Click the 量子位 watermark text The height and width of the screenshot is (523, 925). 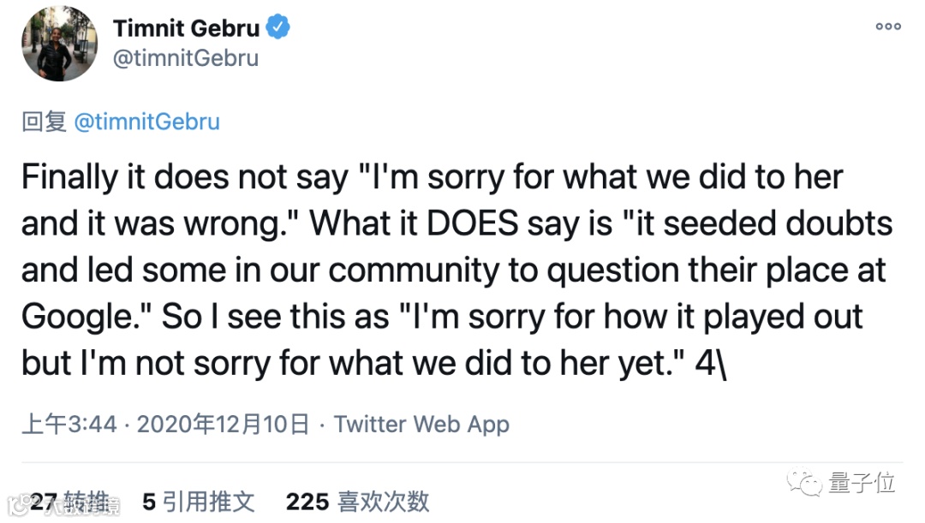pos(861,484)
